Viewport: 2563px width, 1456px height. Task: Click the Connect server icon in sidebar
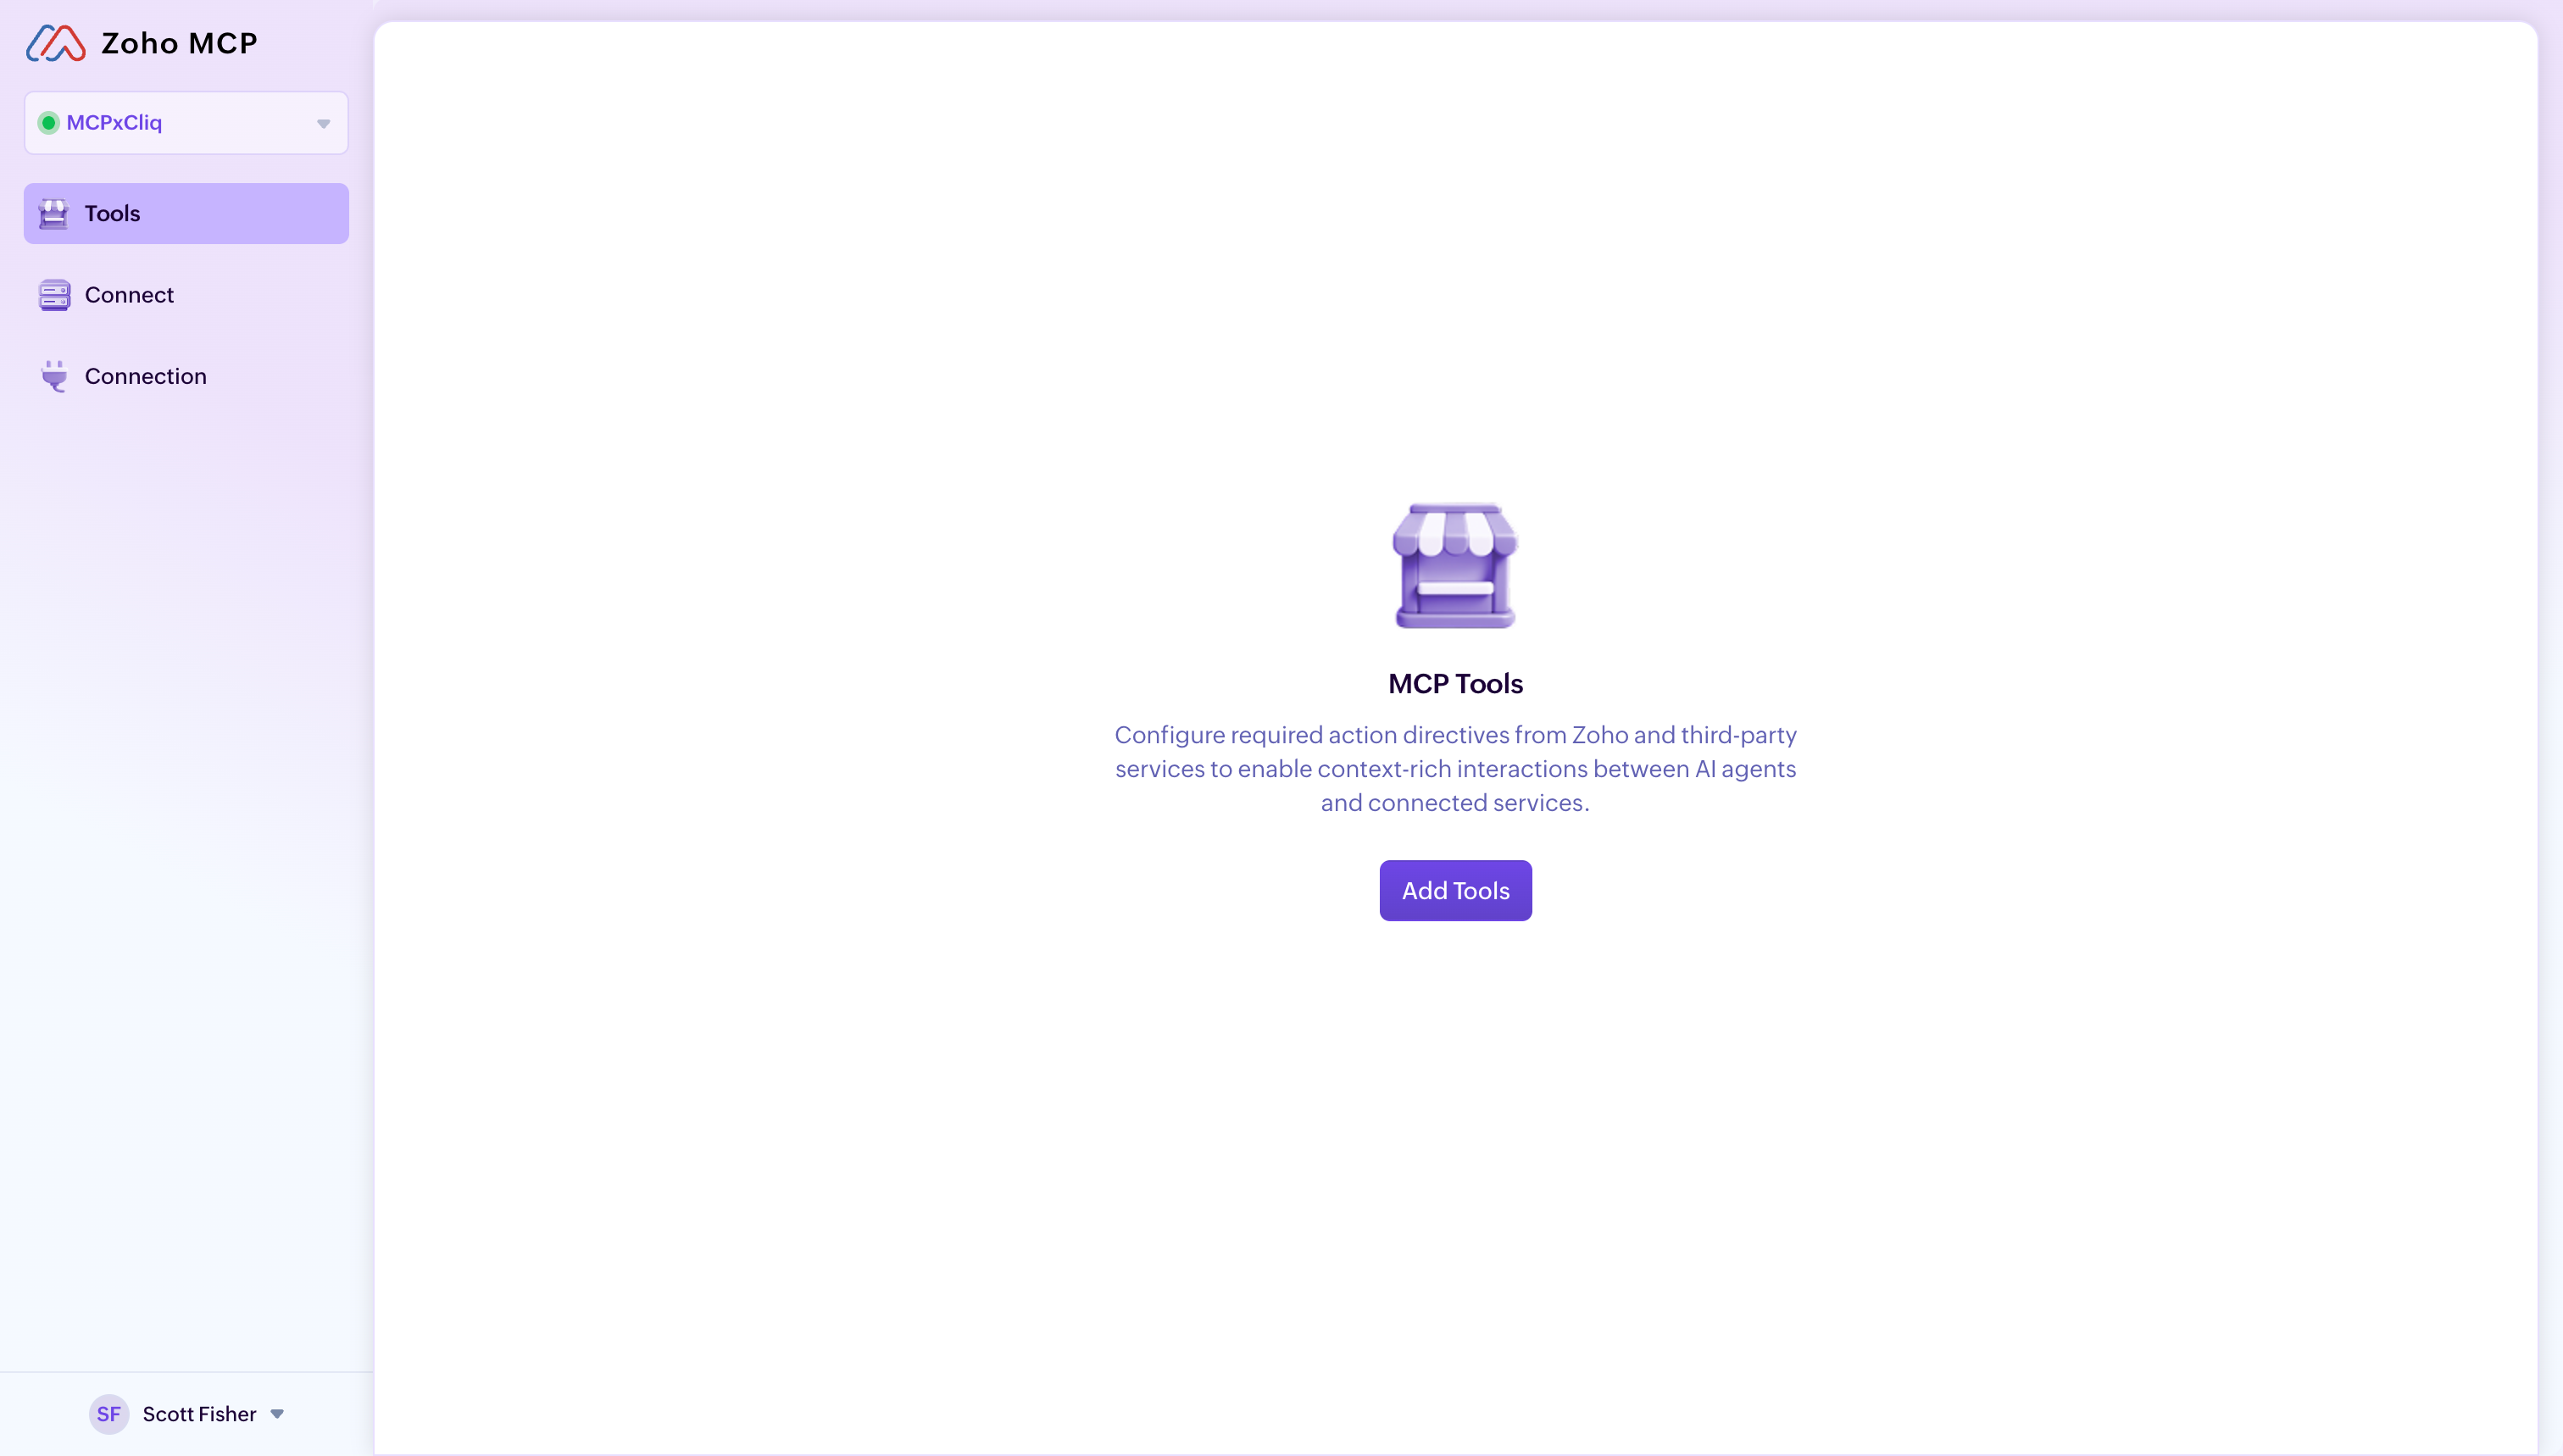[54, 295]
